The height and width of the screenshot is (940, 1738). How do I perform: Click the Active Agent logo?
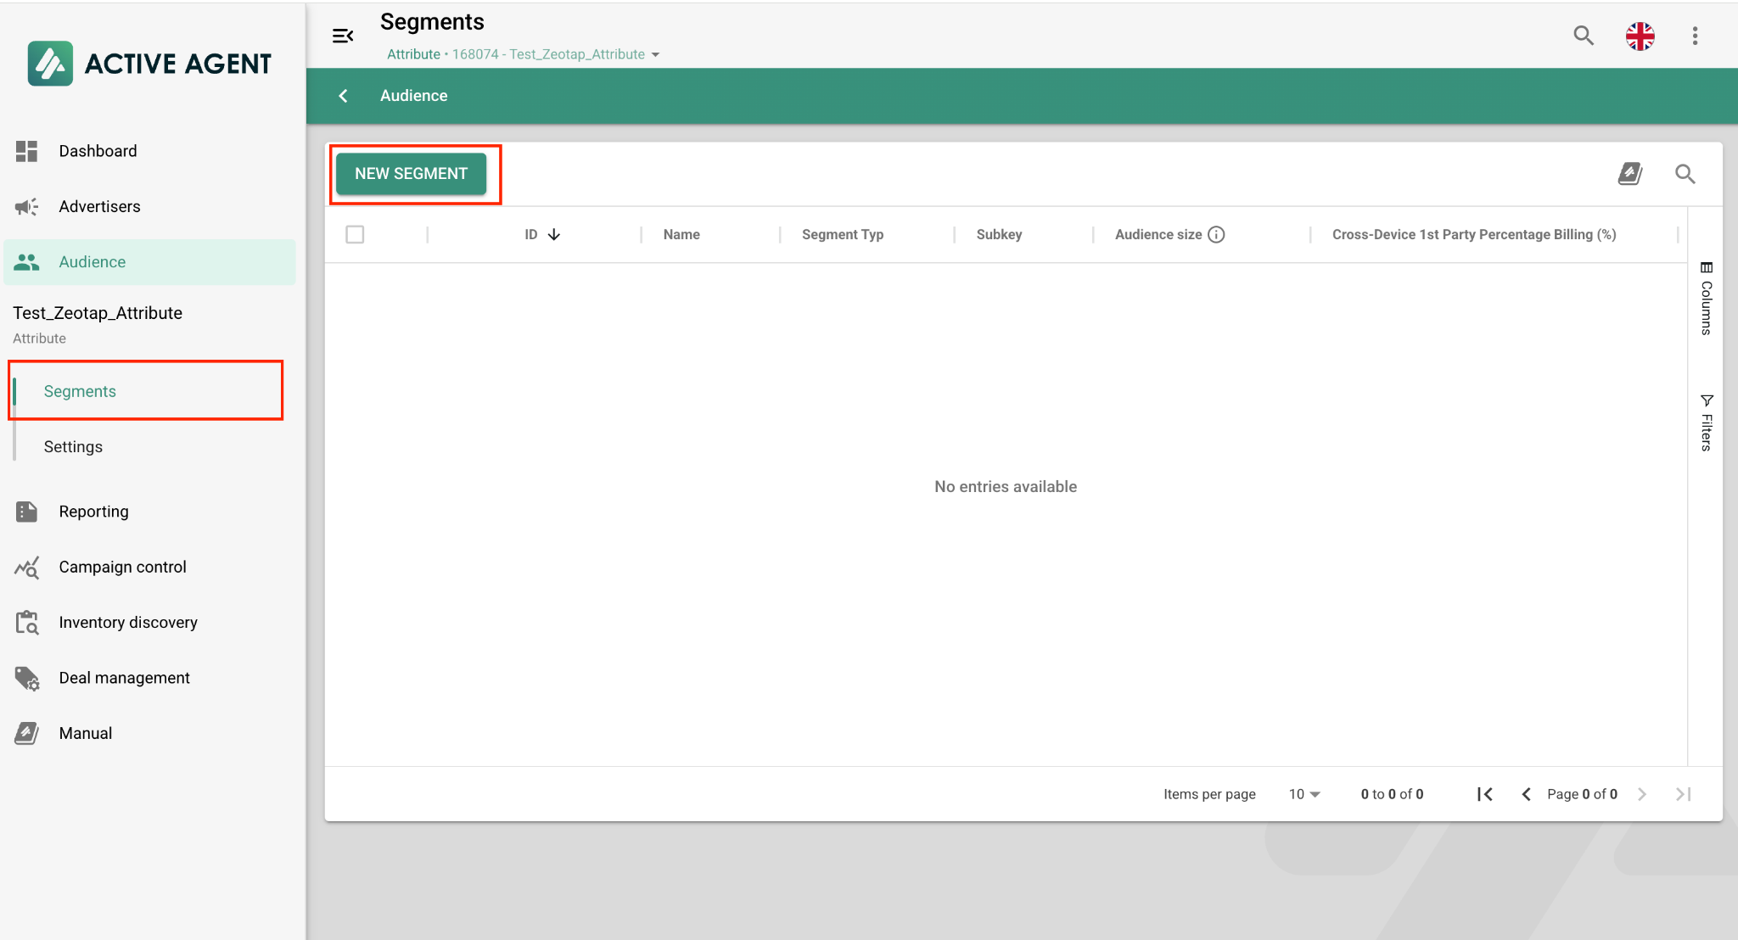149,64
